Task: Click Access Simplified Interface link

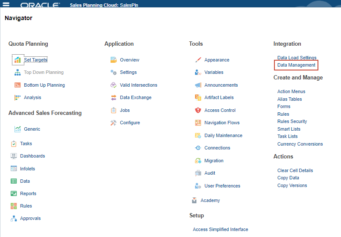Action: click(220, 229)
